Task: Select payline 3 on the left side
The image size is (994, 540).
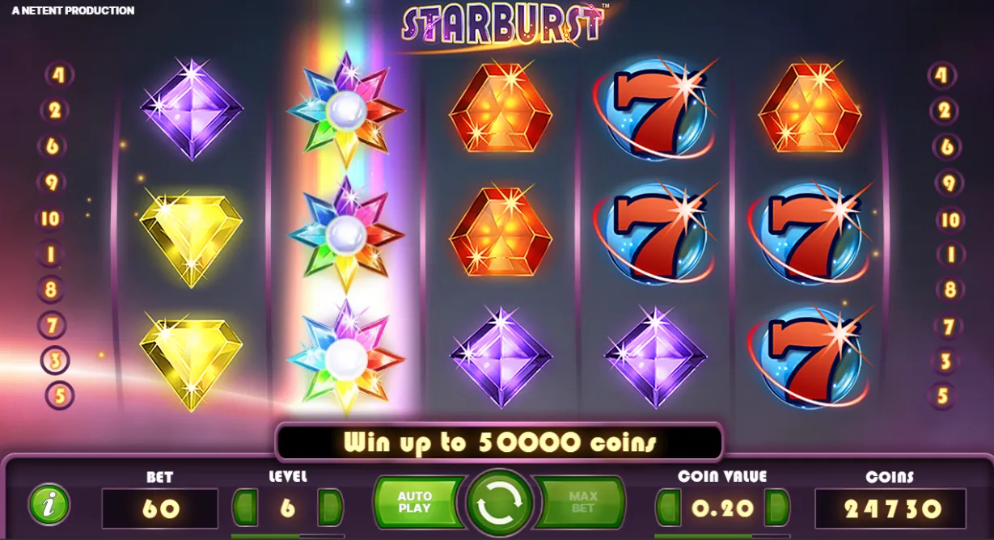Action: 55,361
